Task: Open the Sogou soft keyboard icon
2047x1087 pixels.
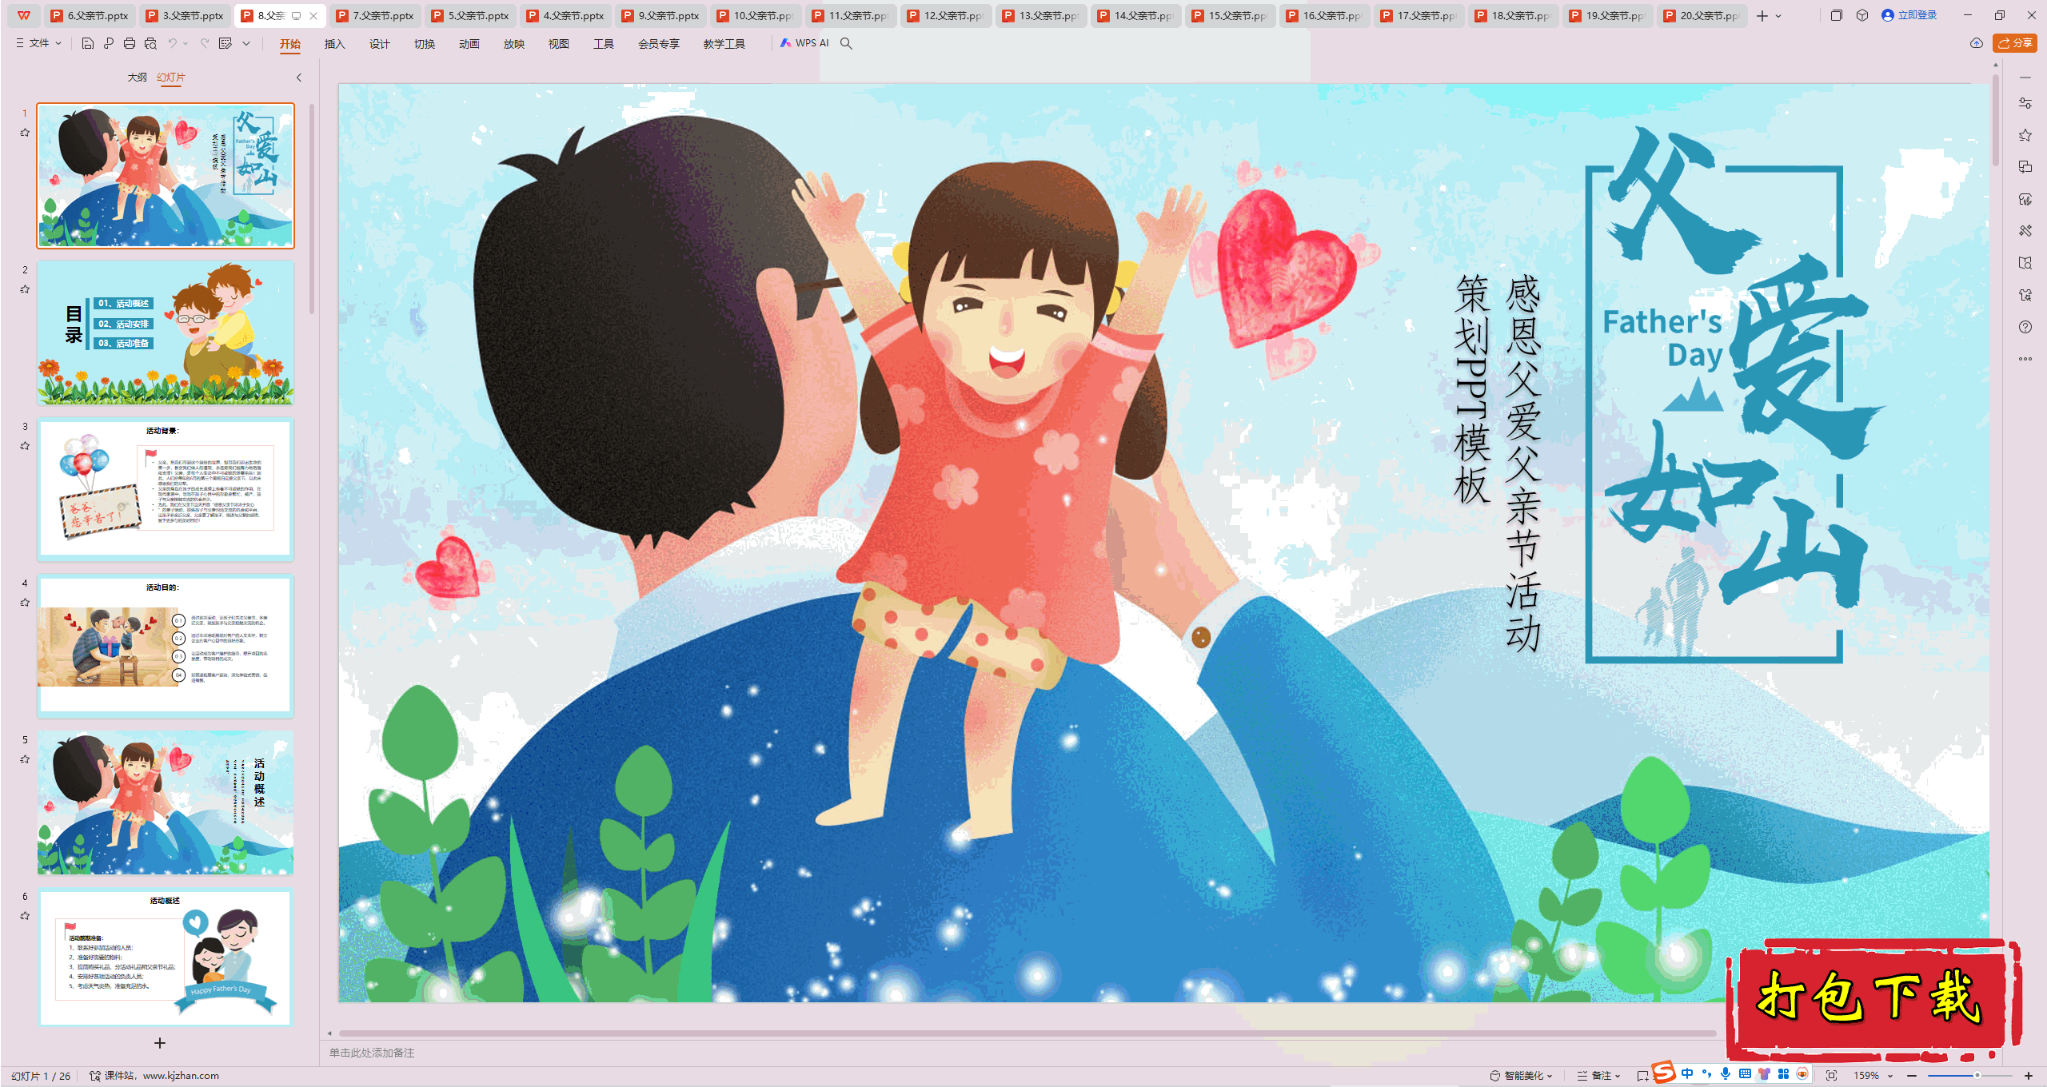Action: point(1745,1074)
